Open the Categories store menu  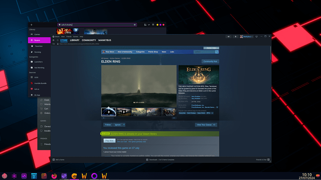click(x=140, y=52)
